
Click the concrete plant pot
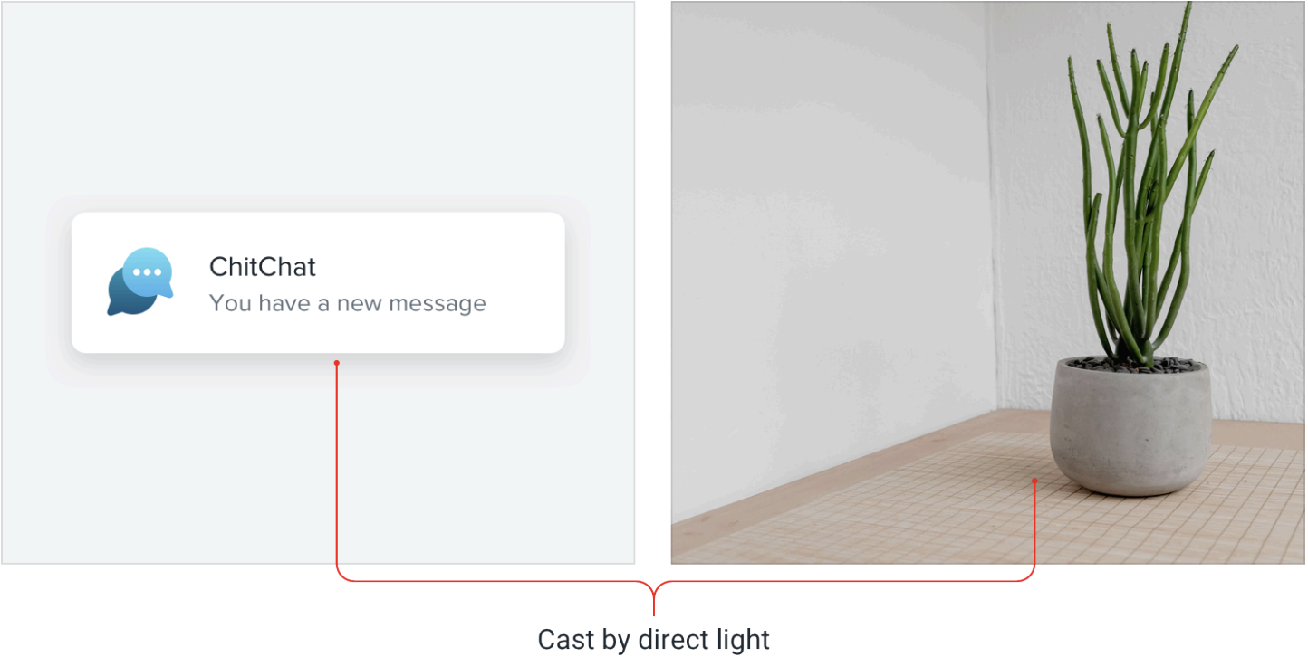(1130, 425)
